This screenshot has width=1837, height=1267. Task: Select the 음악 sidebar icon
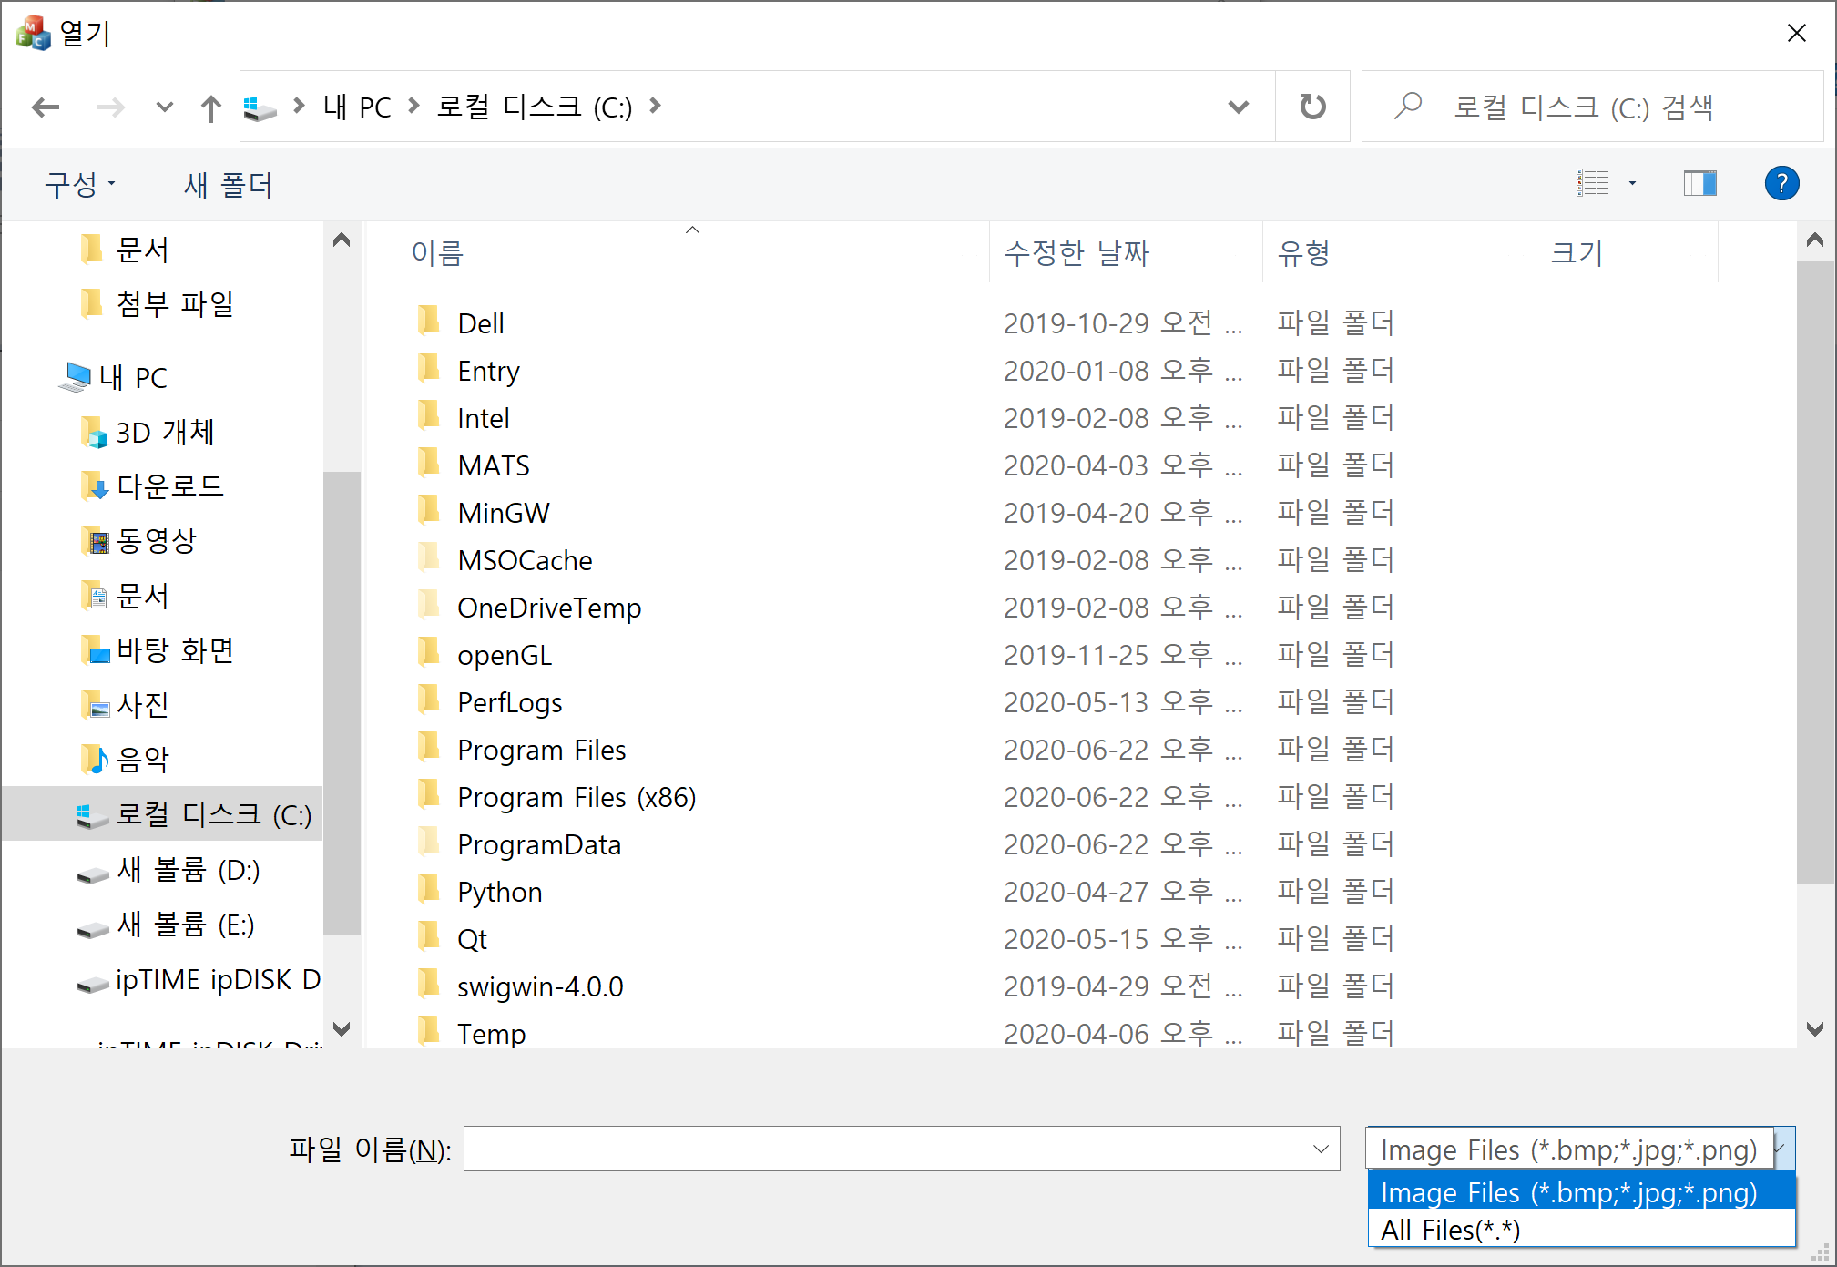coord(95,758)
